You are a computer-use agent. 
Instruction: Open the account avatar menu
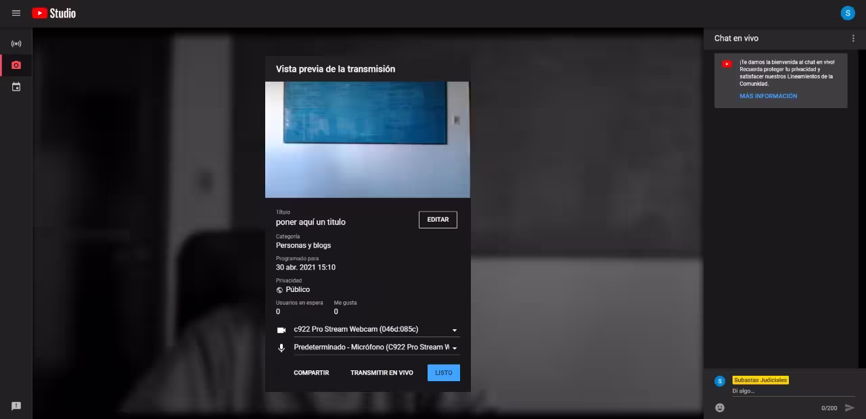[847, 13]
